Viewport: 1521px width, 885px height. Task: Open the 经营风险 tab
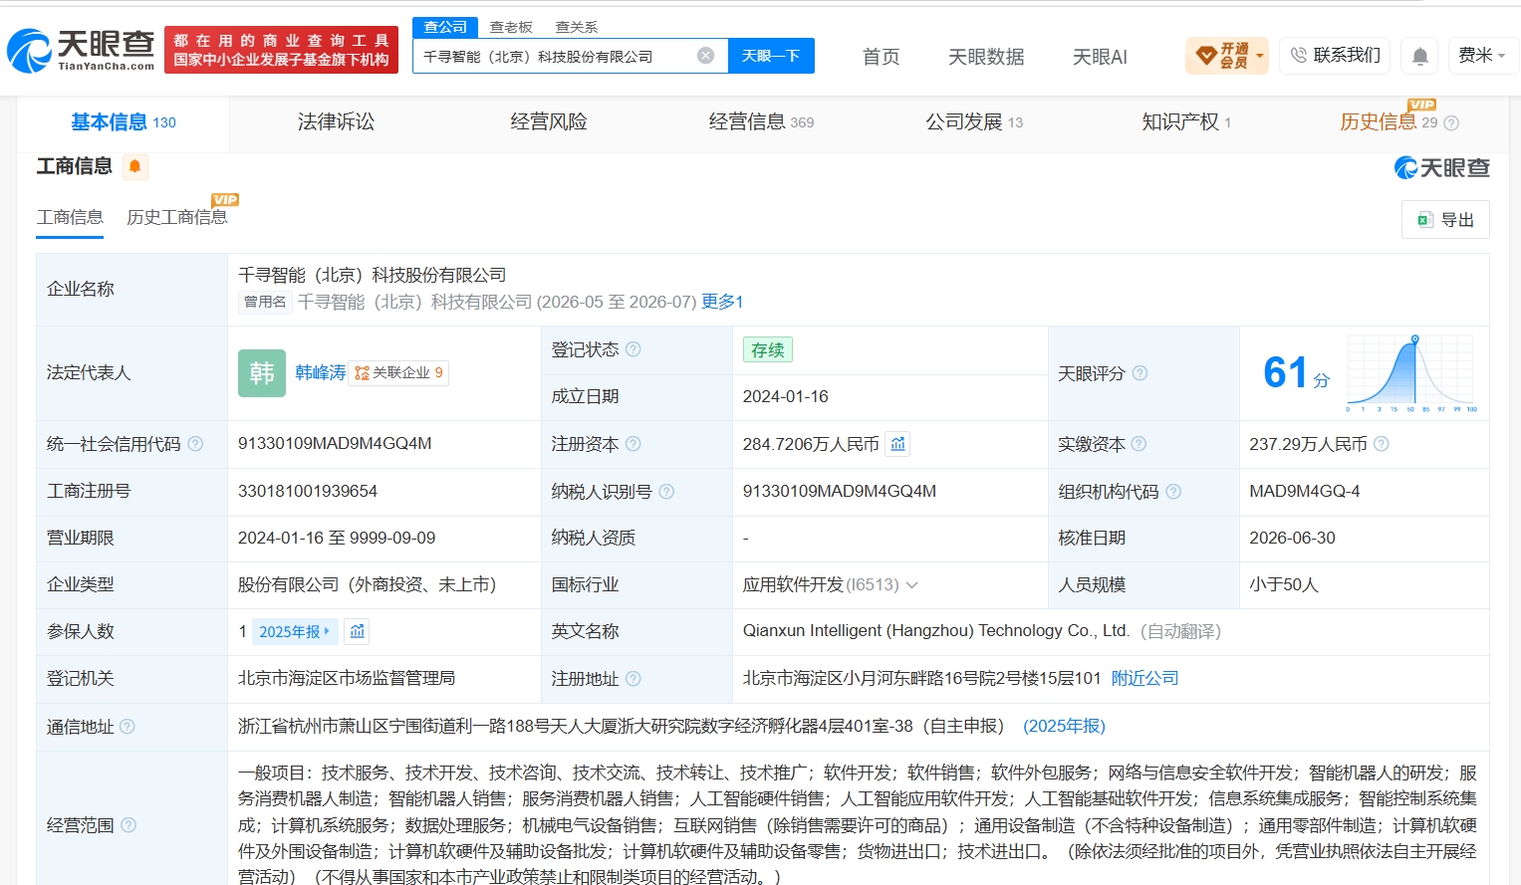(x=549, y=122)
